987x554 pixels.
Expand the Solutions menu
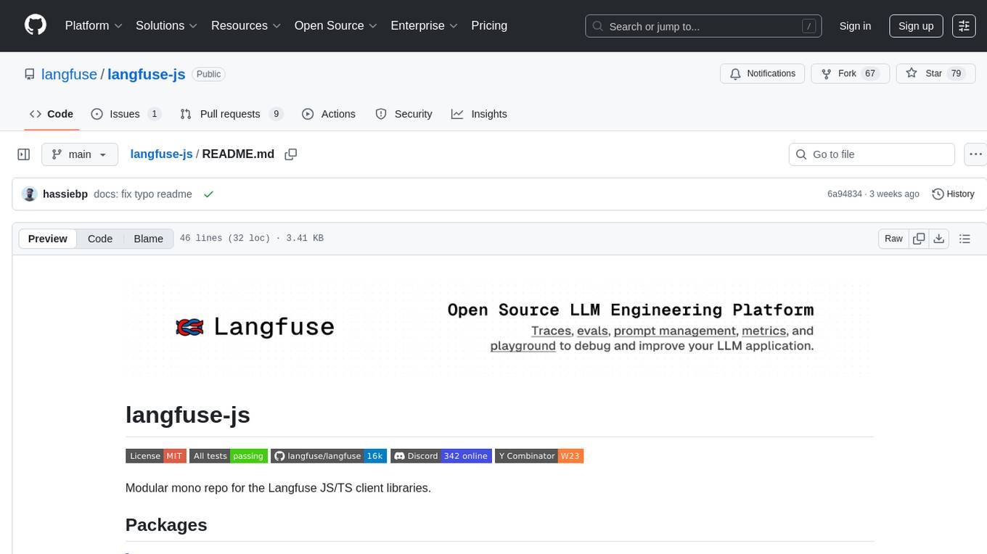[x=167, y=25]
